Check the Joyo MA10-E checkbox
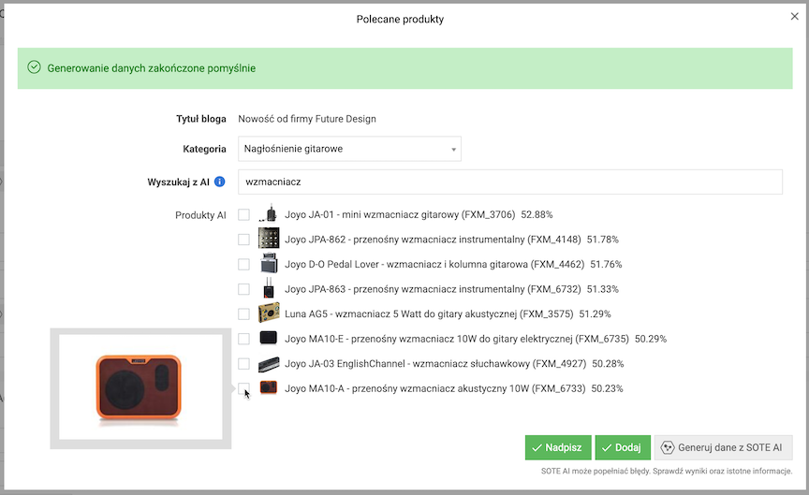This screenshot has width=809, height=495. tap(243, 339)
